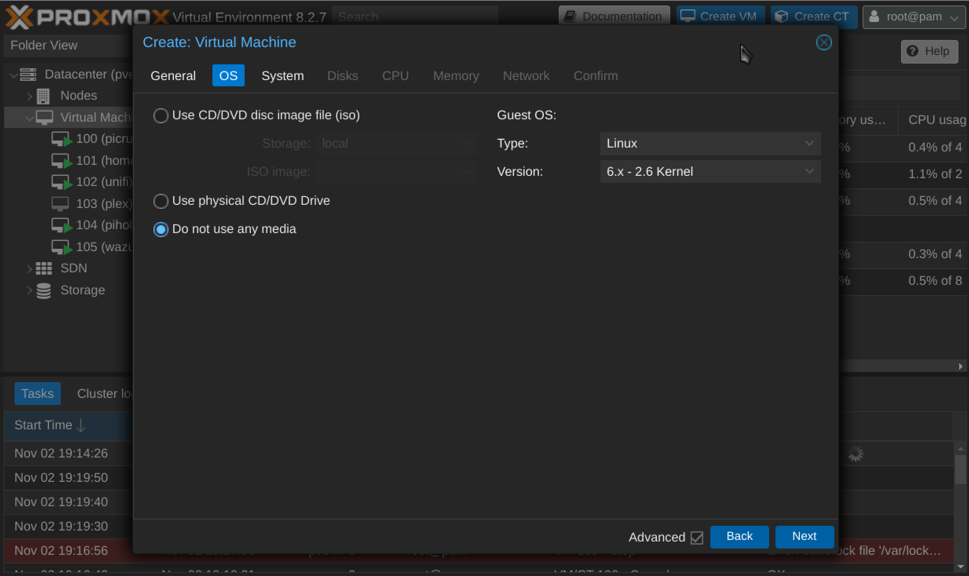Click the Documentation button icon
969x576 pixels.
tap(573, 15)
